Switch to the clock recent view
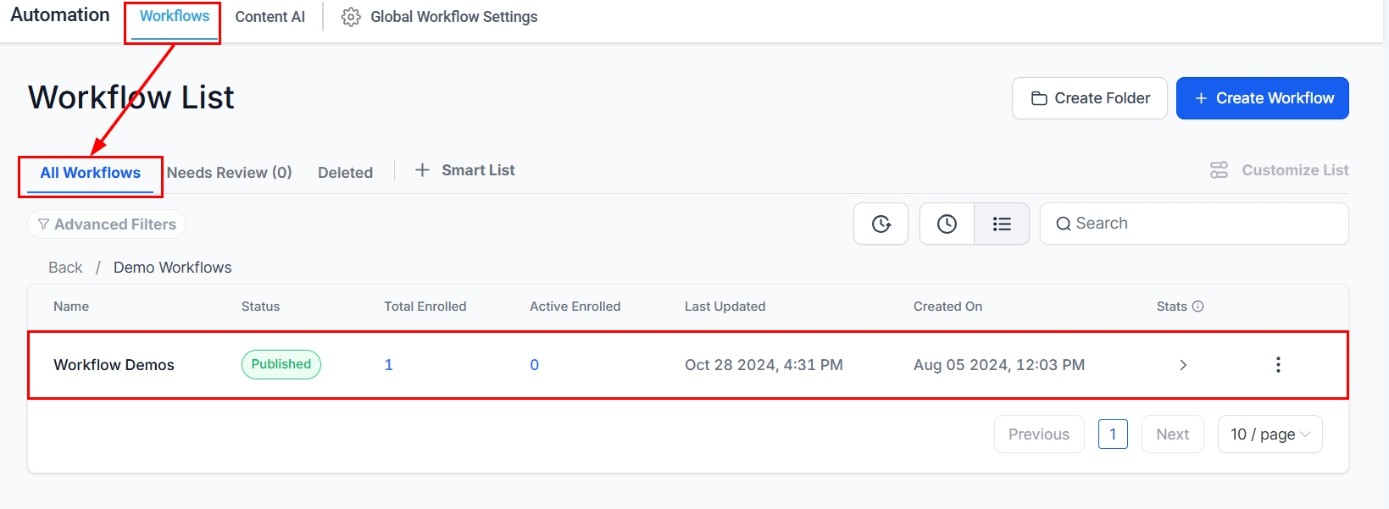The width and height of the screenshot is (1389, 509). (x=947, y=224)
